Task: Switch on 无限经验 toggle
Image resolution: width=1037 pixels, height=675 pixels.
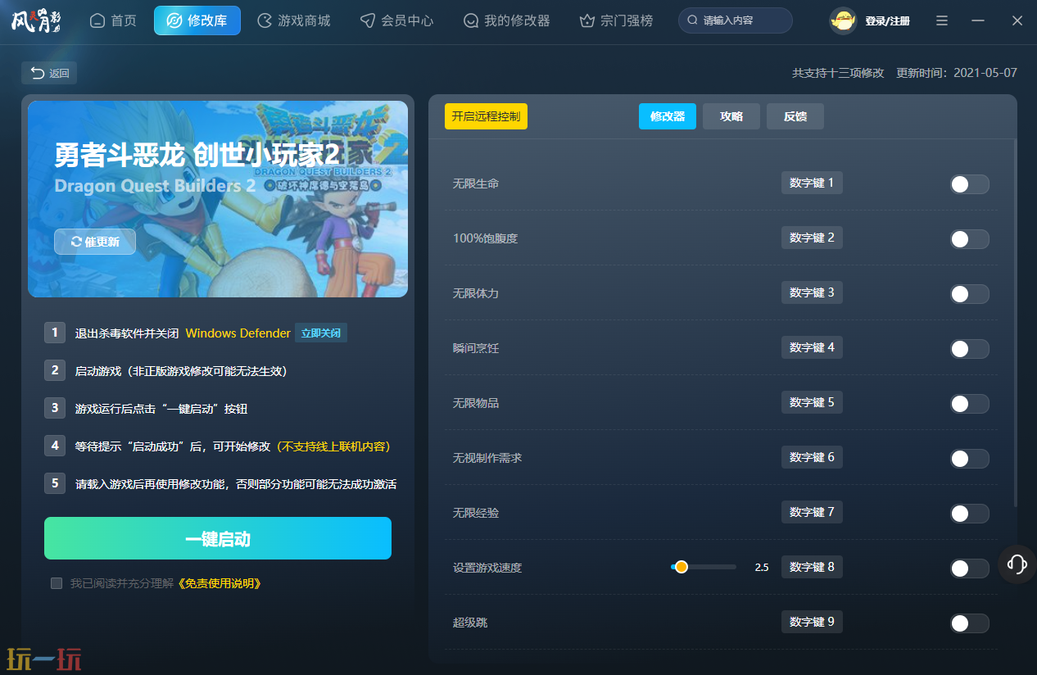Action: 969,514
